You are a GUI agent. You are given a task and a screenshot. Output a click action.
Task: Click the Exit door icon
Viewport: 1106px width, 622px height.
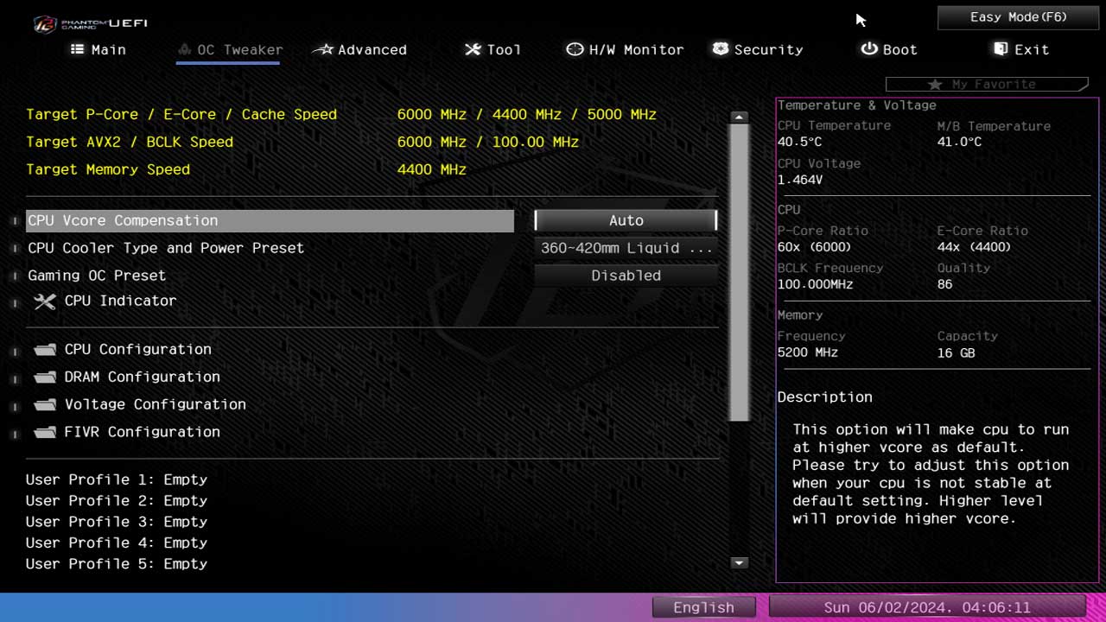coord(1001,49)
